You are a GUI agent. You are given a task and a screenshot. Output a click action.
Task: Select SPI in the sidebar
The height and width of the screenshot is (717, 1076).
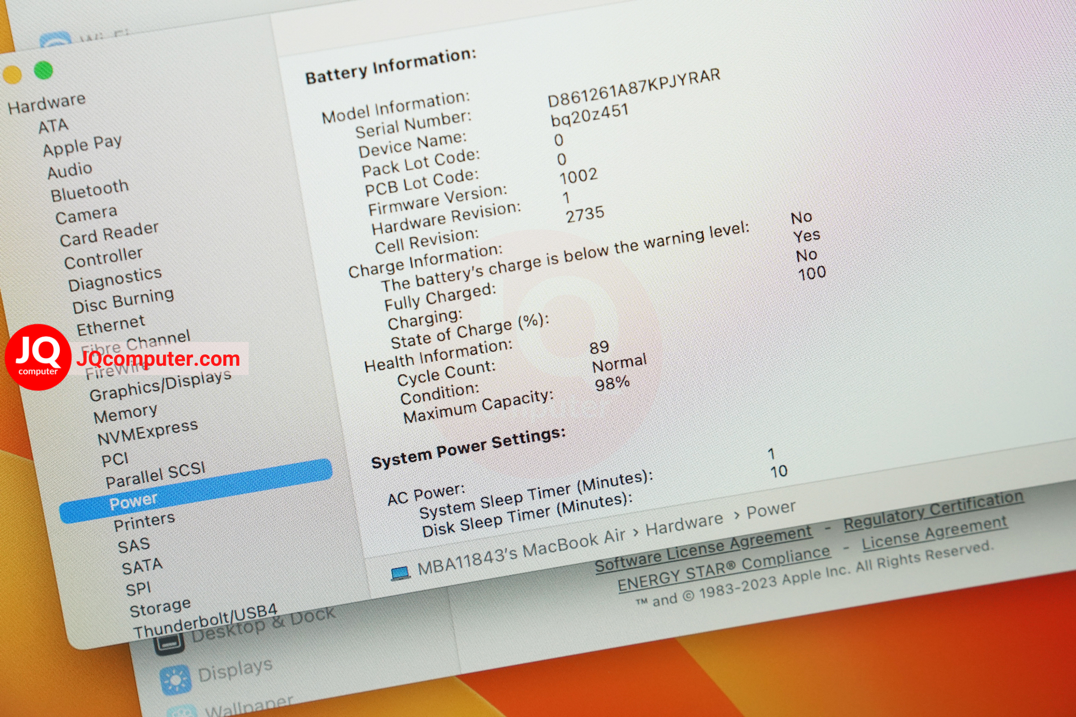(x=138, y=589)
